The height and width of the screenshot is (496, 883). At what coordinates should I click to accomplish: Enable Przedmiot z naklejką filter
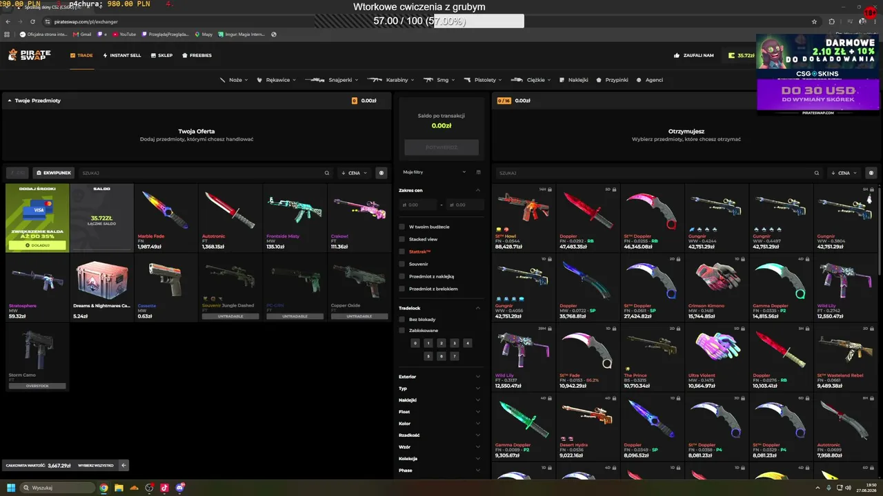[x=402, y=276]
